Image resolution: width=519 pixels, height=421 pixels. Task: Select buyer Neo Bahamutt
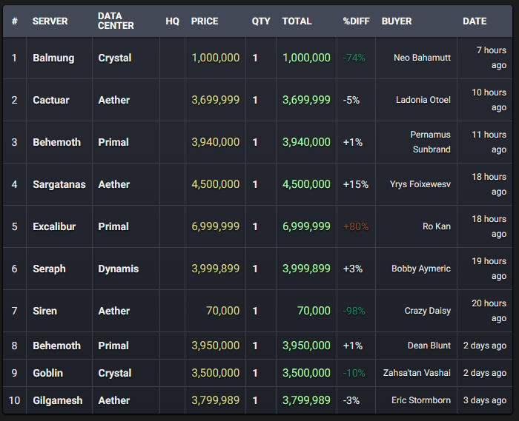coord(422,58)
